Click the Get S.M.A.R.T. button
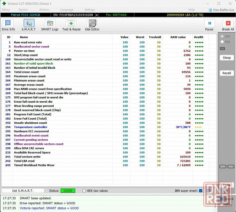236x212 pixels. (x=23, y=191)
